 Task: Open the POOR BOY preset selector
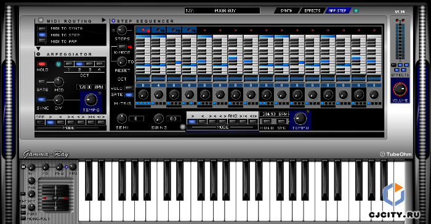coord(222,10)
